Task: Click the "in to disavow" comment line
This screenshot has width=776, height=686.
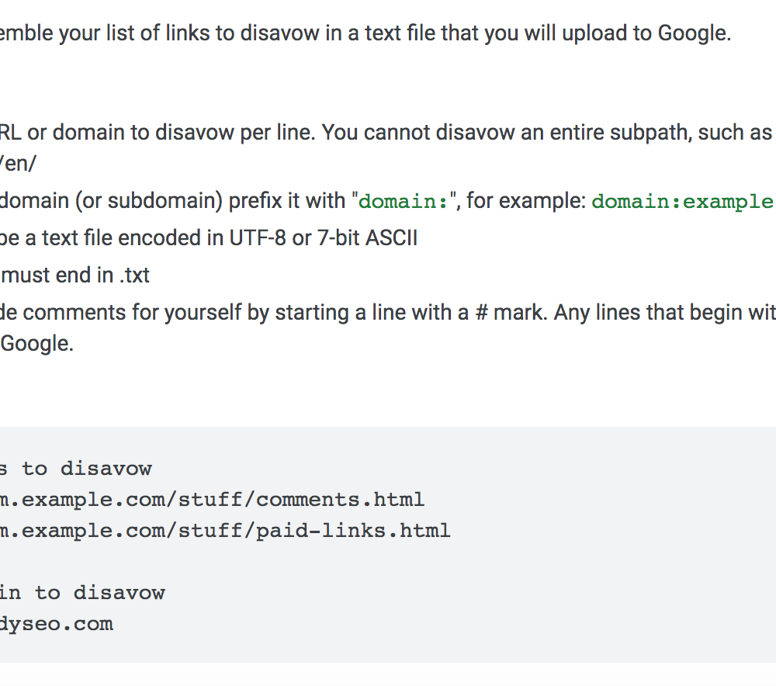Action: 82,592
